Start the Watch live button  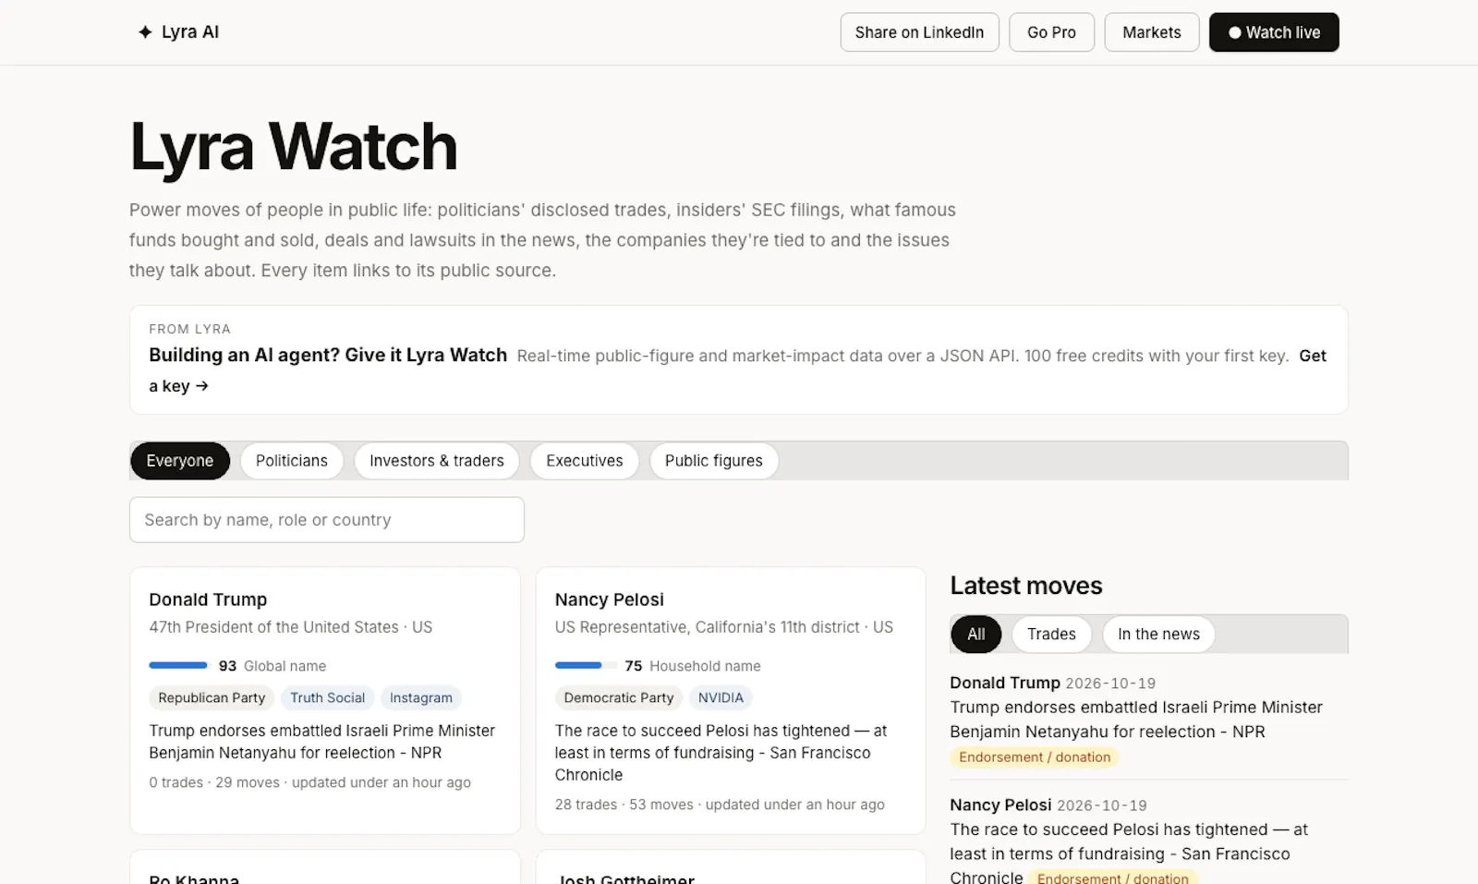pos(1274,32)
